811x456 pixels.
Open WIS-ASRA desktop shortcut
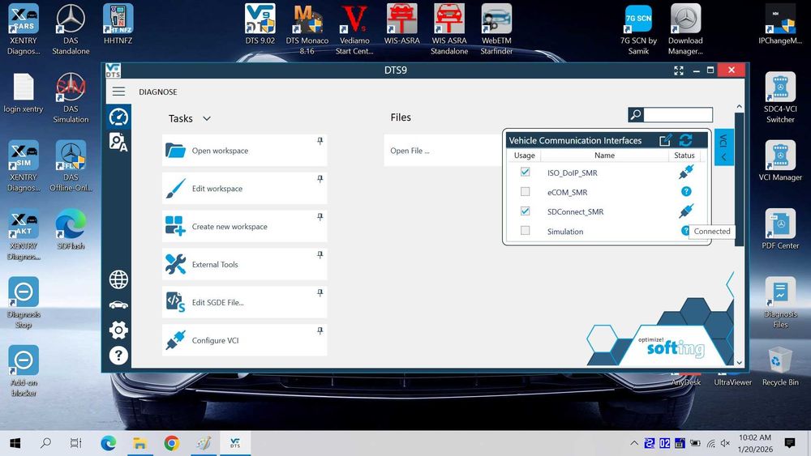402,24
